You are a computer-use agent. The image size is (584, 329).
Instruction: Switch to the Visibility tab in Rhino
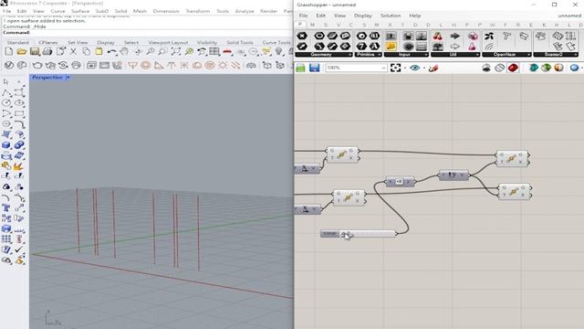pyautogui.click(x=207, y=43)
